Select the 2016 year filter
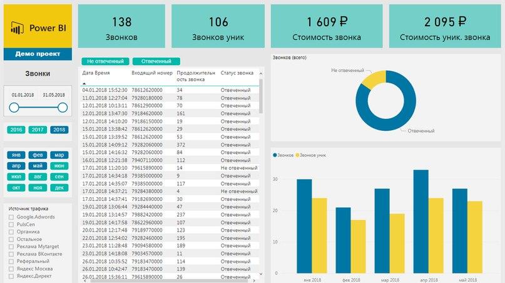Viewport: 505px width, 283px height. pyautogui.click(x=16, y=130)
